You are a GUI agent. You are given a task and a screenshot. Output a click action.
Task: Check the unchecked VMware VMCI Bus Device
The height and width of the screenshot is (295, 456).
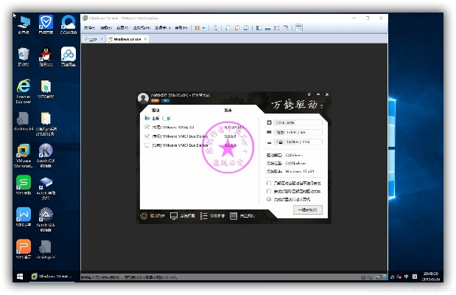[147, 145]
